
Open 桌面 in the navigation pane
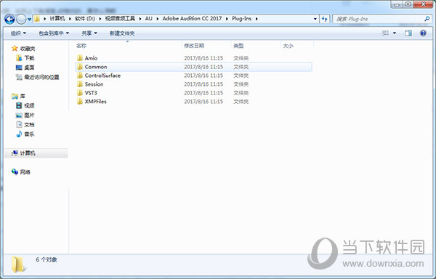(29, 68)
